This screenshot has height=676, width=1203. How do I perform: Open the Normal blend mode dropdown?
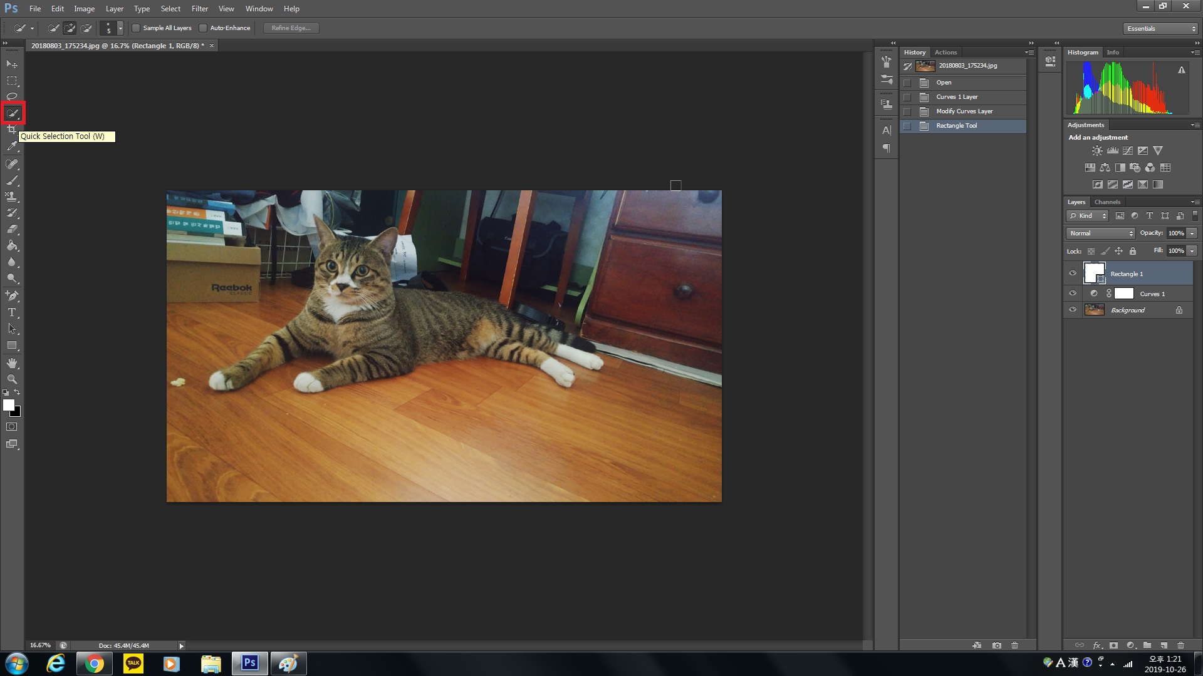pyautogui.click(x=1100, y=233)
